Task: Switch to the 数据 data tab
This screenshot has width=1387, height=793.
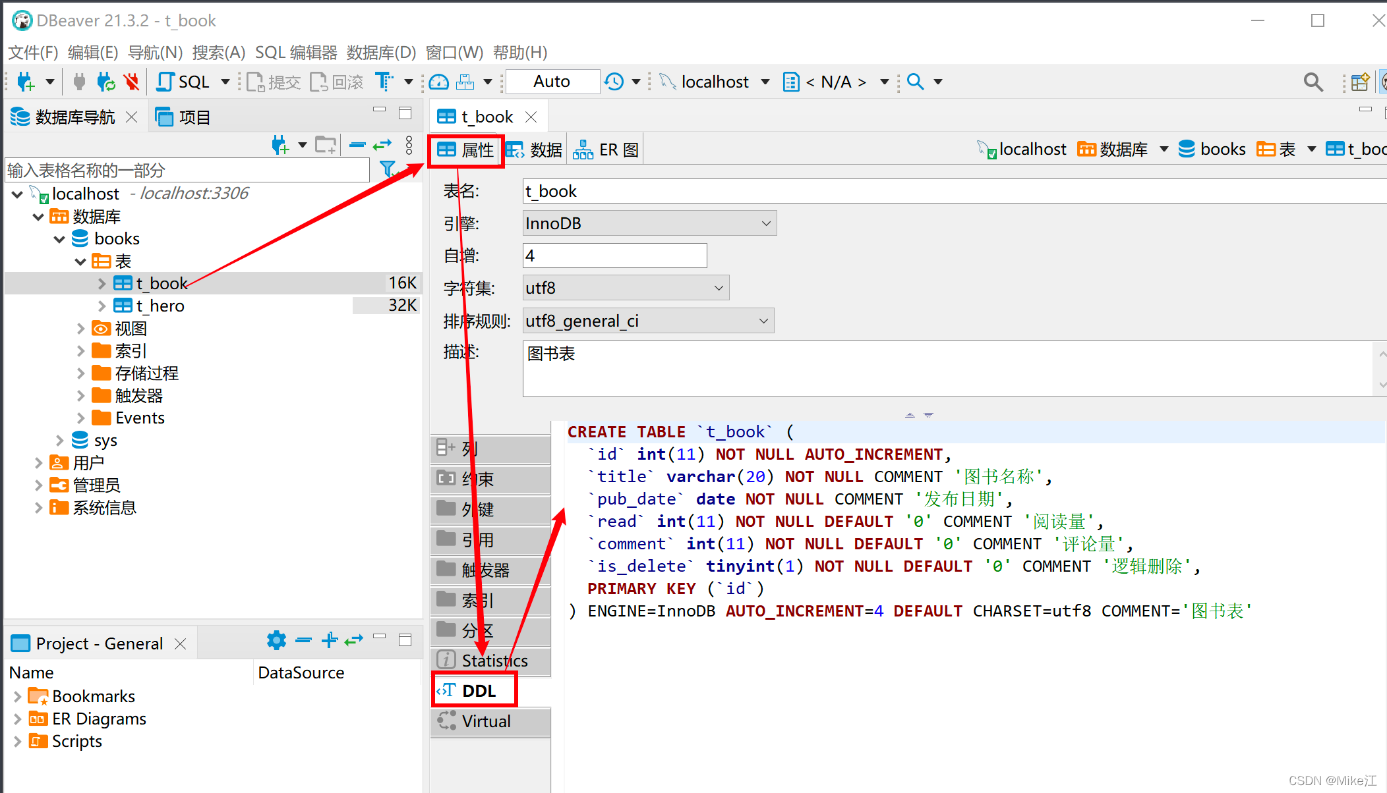Action: click(535, 150)
